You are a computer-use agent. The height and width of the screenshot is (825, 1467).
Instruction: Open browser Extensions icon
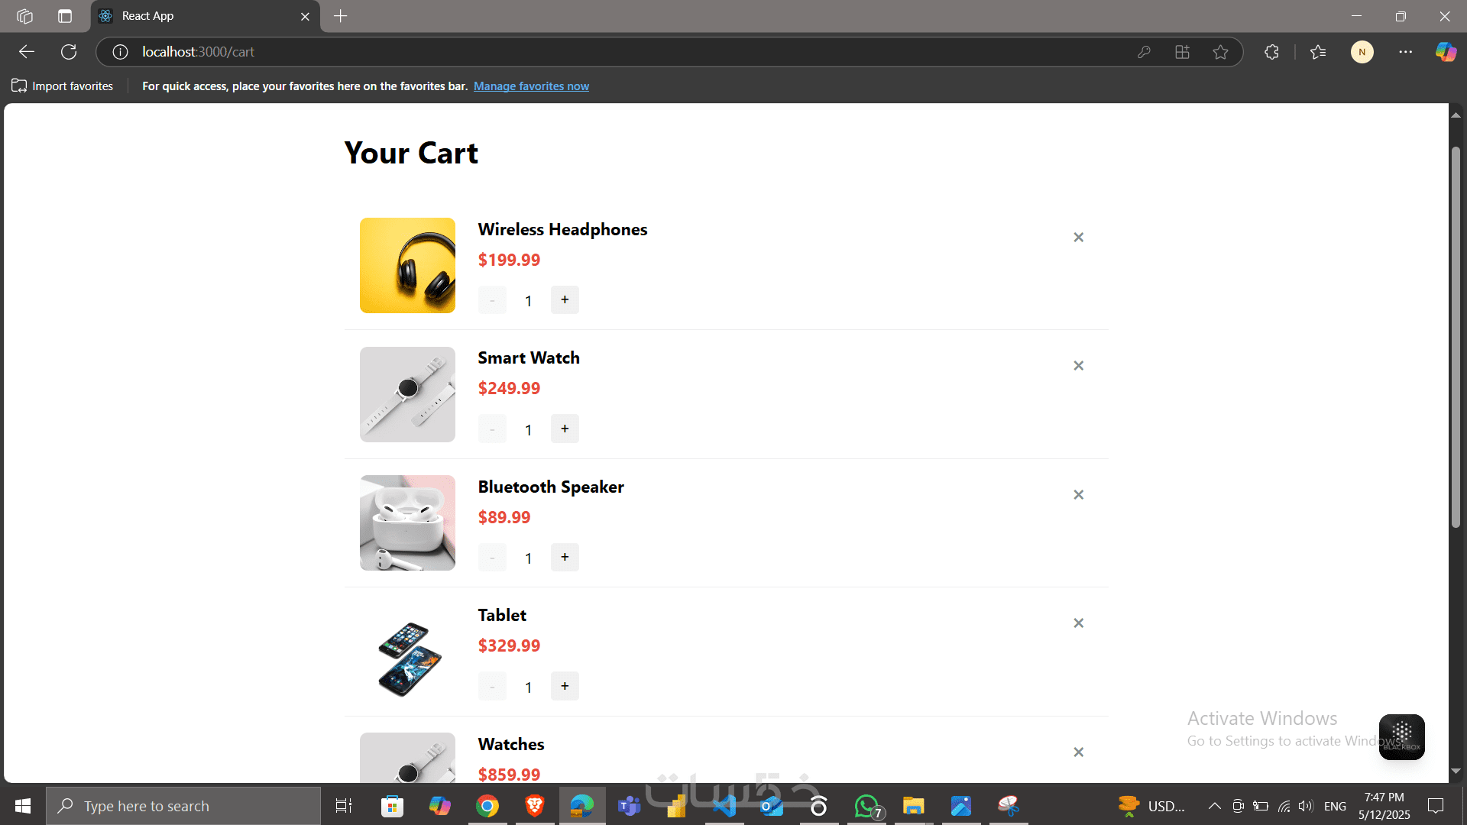pos(1271,52)
